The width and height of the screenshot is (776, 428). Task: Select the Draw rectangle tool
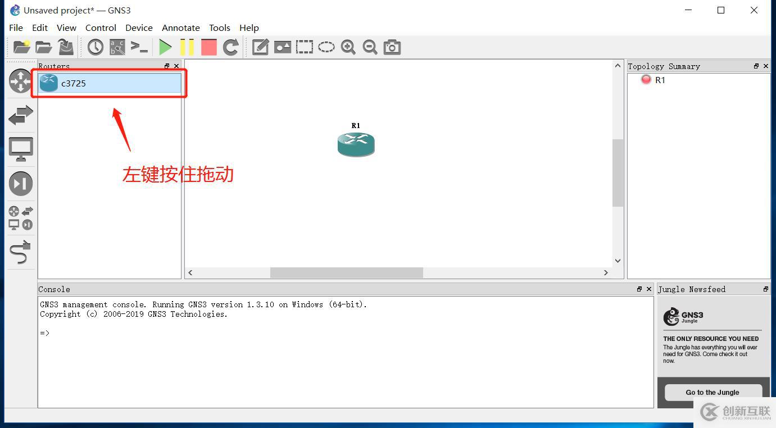pyautogui.click(x=304, y=47)
